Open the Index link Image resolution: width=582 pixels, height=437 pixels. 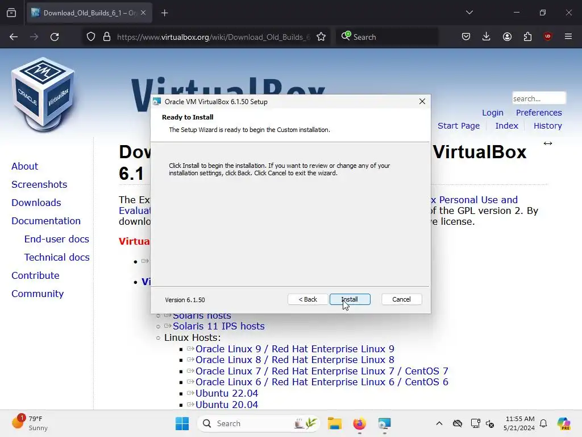[506, 126]
